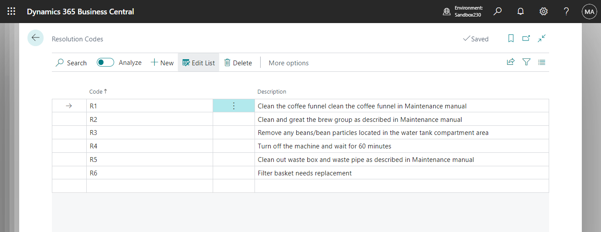Viewport: 601px width, 232px height.
Task: Sort by the Code column header
Action: point(96,91)
